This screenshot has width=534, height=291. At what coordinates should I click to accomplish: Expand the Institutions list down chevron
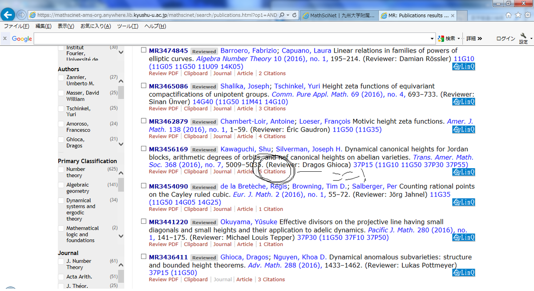coord(121,53)
